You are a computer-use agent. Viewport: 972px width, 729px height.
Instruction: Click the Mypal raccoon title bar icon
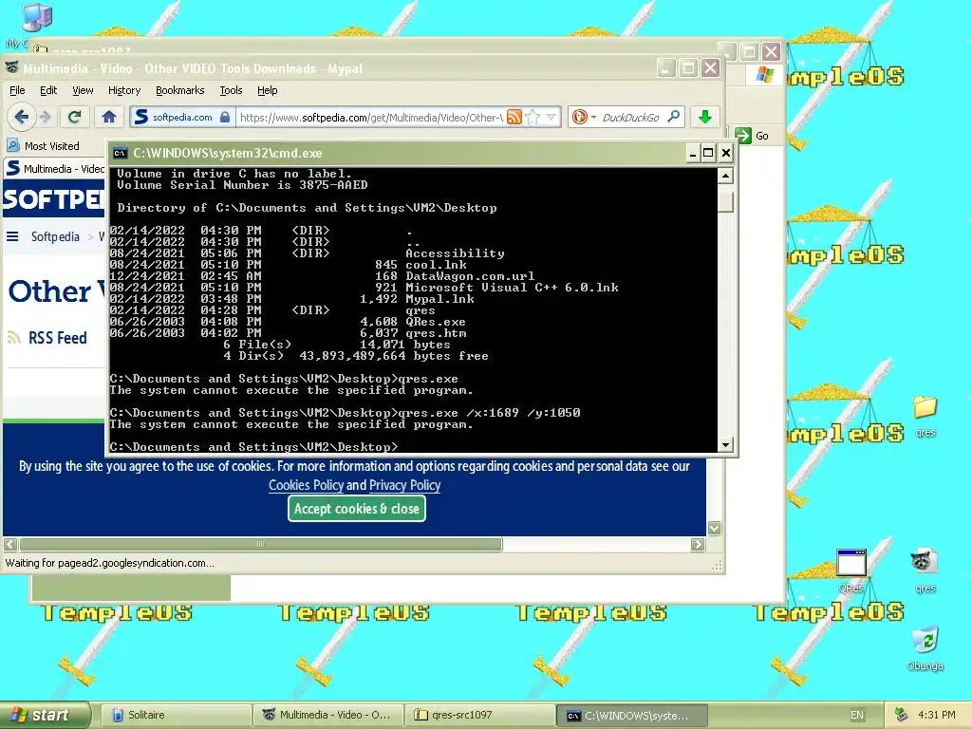[x=11, y=67]
